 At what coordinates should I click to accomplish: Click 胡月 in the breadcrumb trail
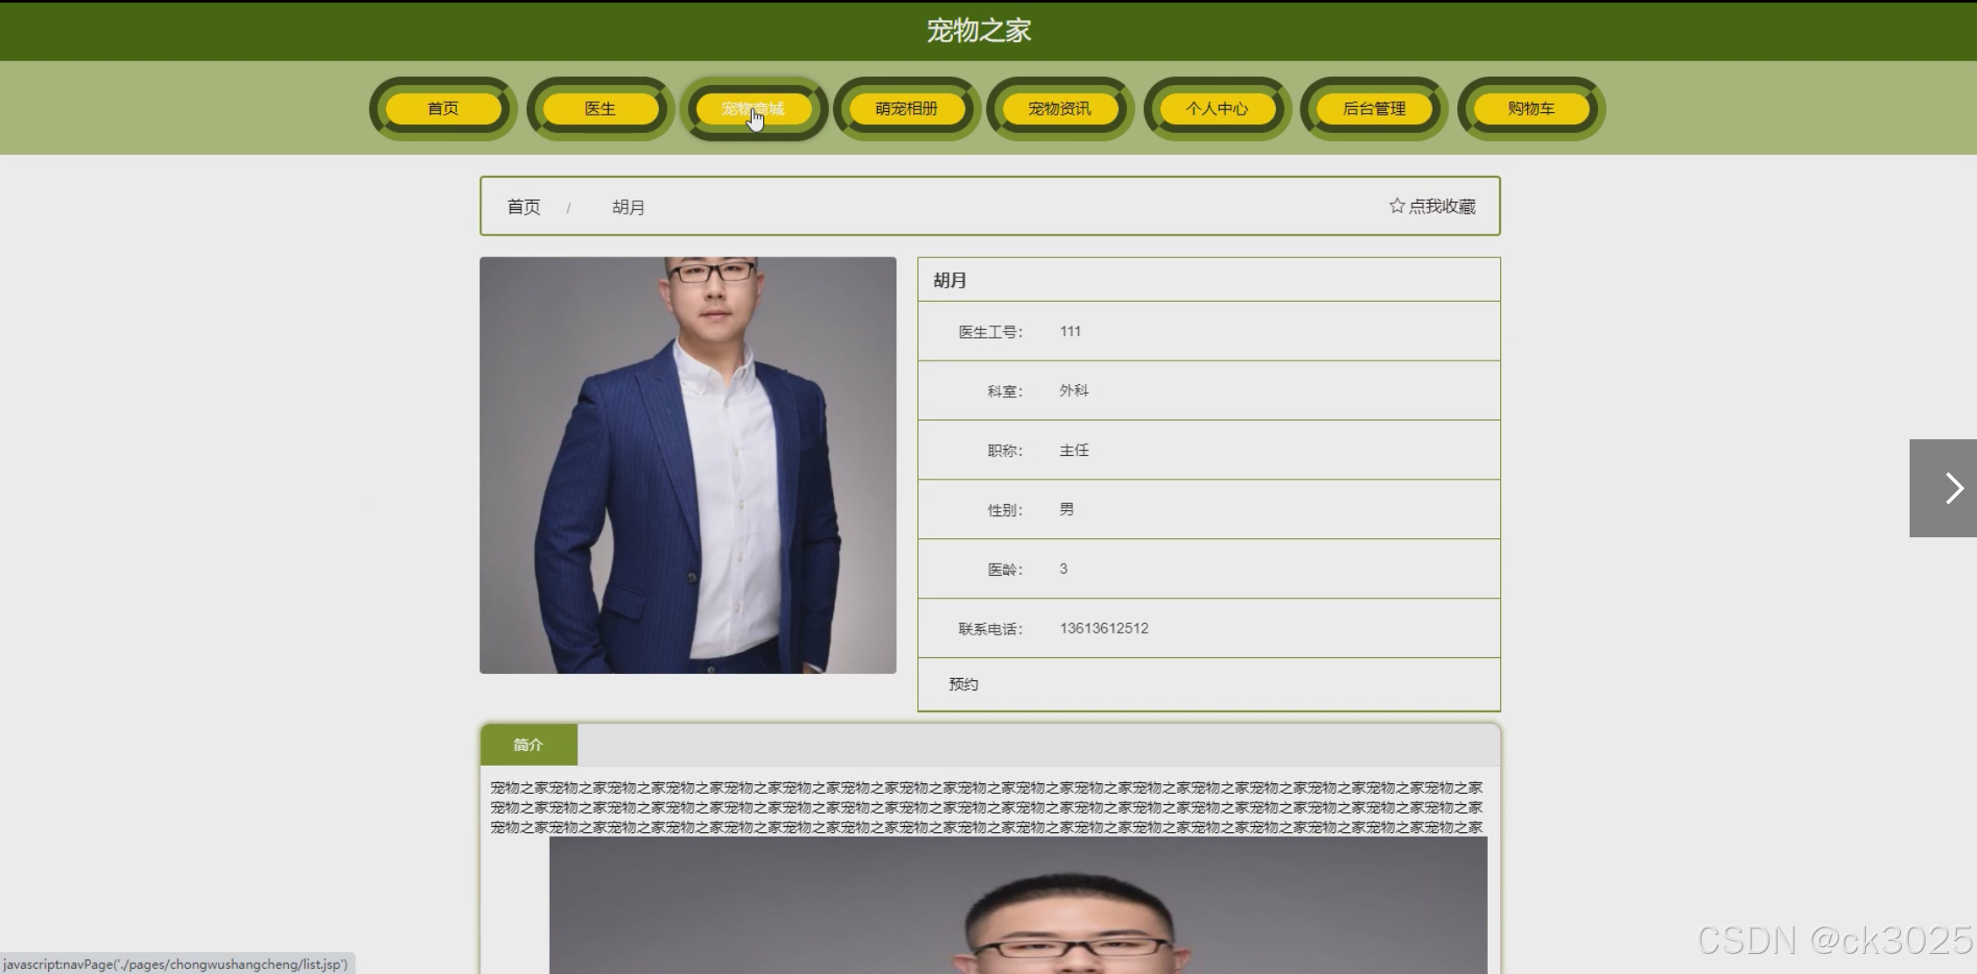tap(628, 207)
